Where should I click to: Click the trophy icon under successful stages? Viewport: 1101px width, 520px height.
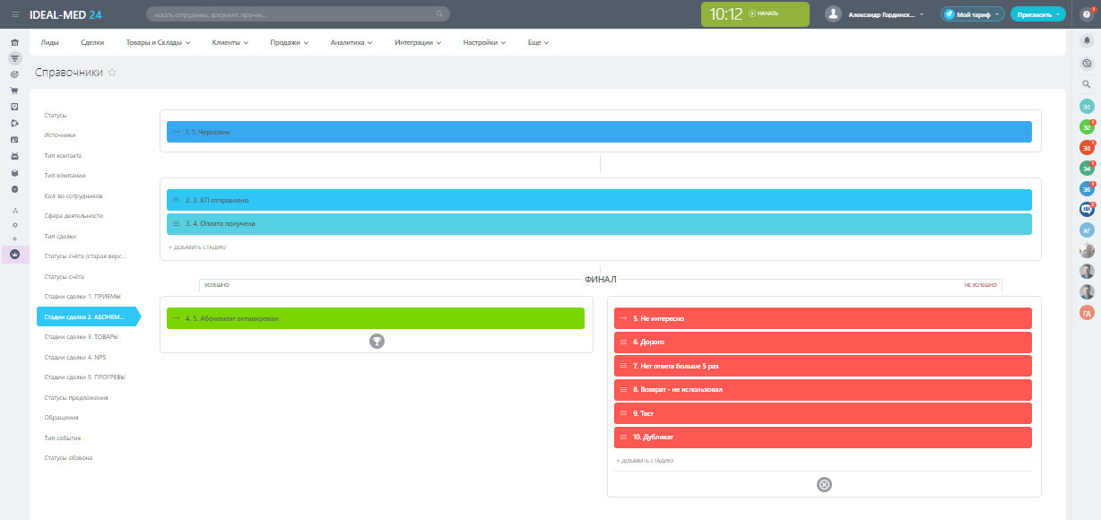[x=377, y=341]
